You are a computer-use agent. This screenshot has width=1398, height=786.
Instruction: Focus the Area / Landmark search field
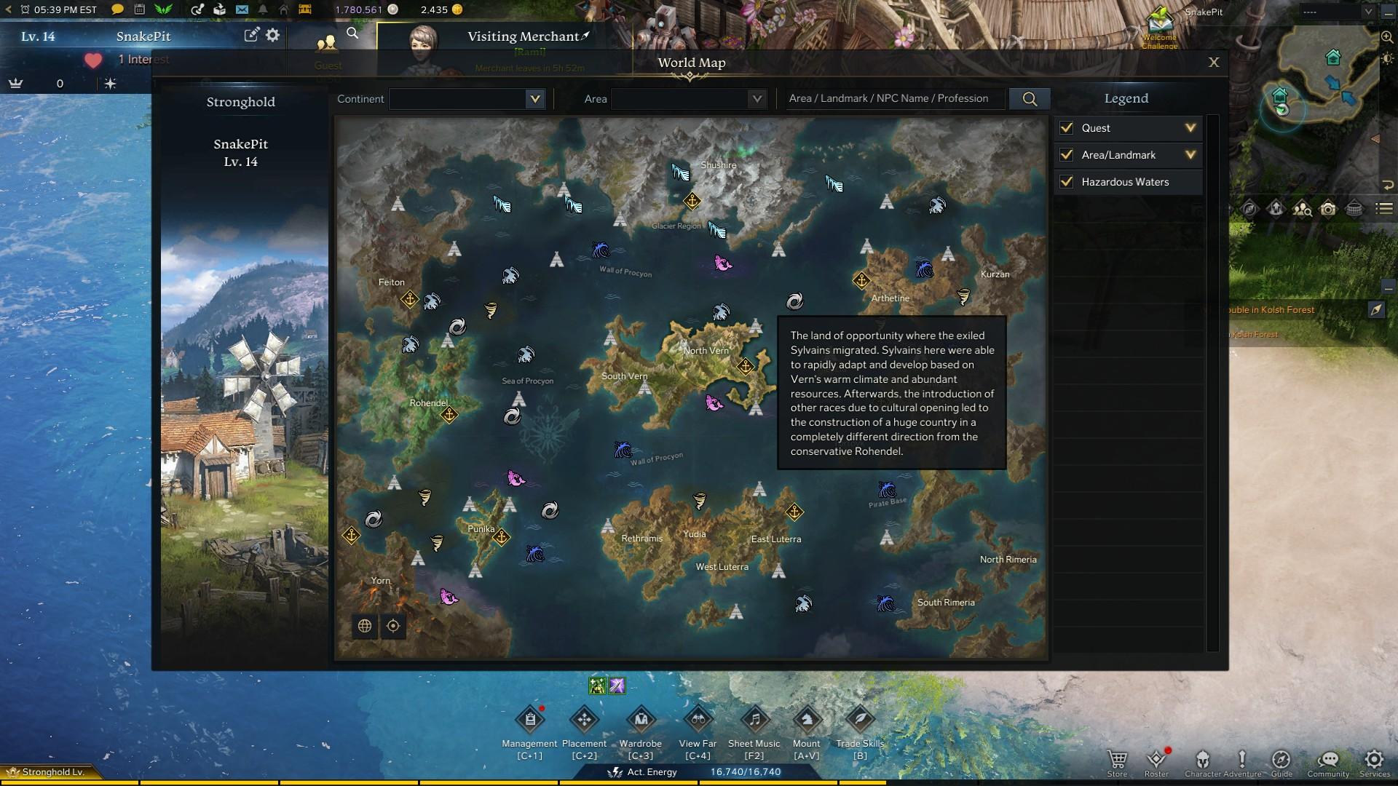point(895,99)
